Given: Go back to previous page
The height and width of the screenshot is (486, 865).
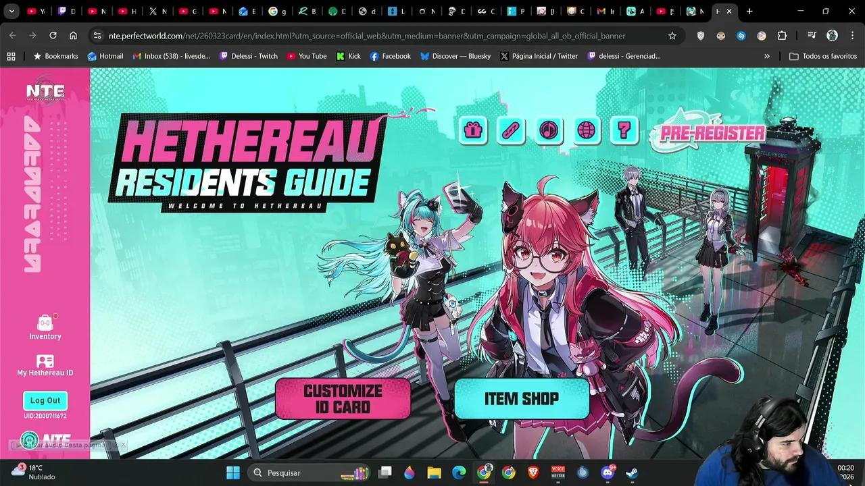Looking at the screenshot, I should (13, 36).
